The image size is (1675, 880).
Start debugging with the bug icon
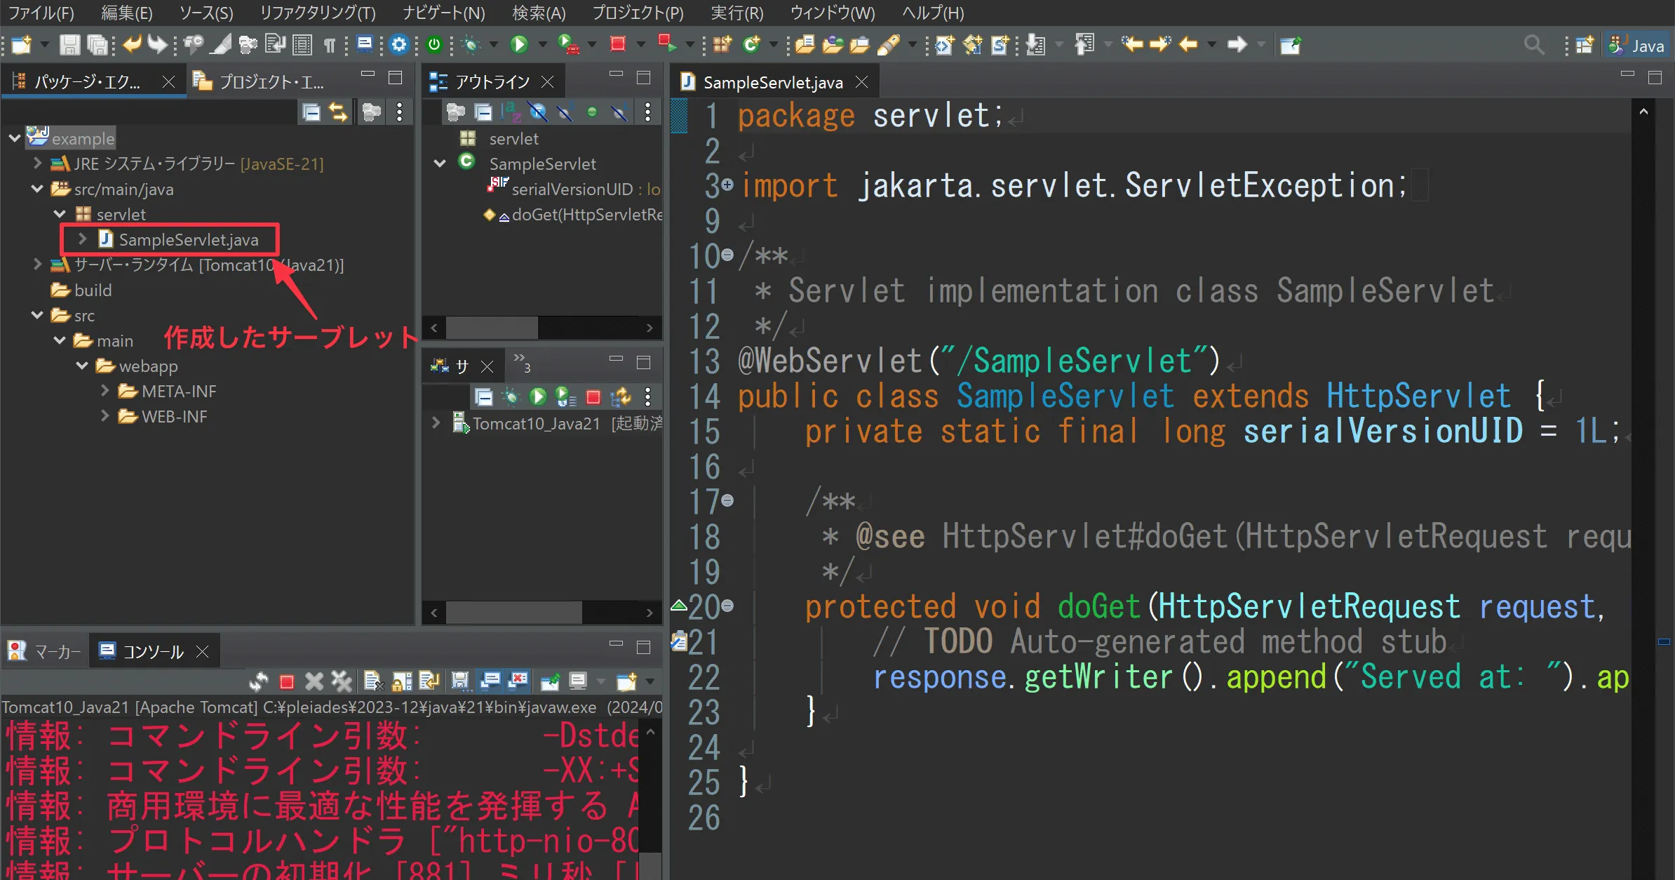click(471, 45)
